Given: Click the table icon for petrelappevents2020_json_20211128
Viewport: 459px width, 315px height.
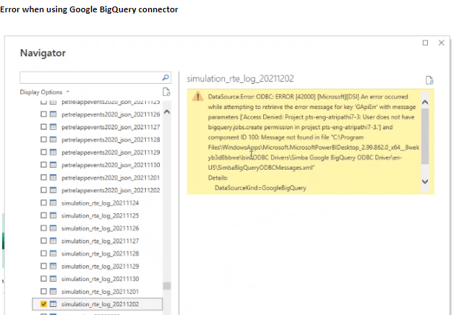Looking at the screenshot, I should (53, 139).
